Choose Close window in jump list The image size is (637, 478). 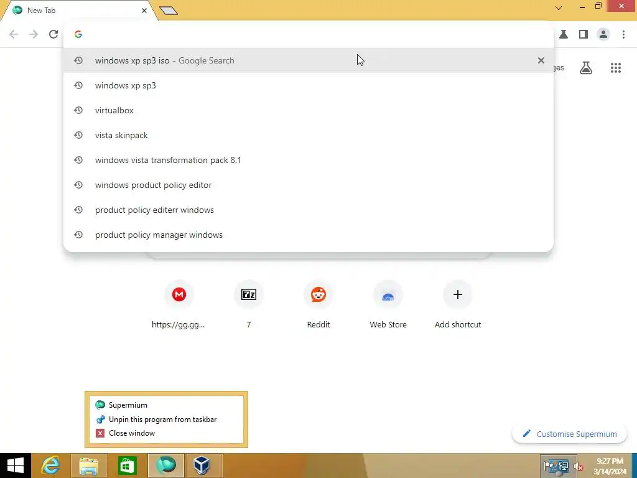coord(166,433)
